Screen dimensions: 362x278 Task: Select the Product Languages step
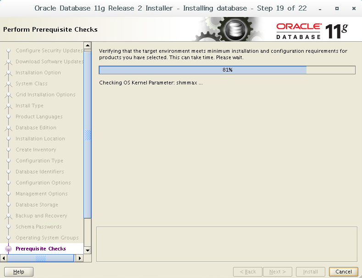pyautogui.click(x=39, y=117)
